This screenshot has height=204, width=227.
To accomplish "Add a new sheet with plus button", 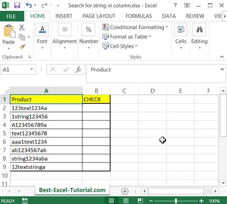I will click(125, 191).
